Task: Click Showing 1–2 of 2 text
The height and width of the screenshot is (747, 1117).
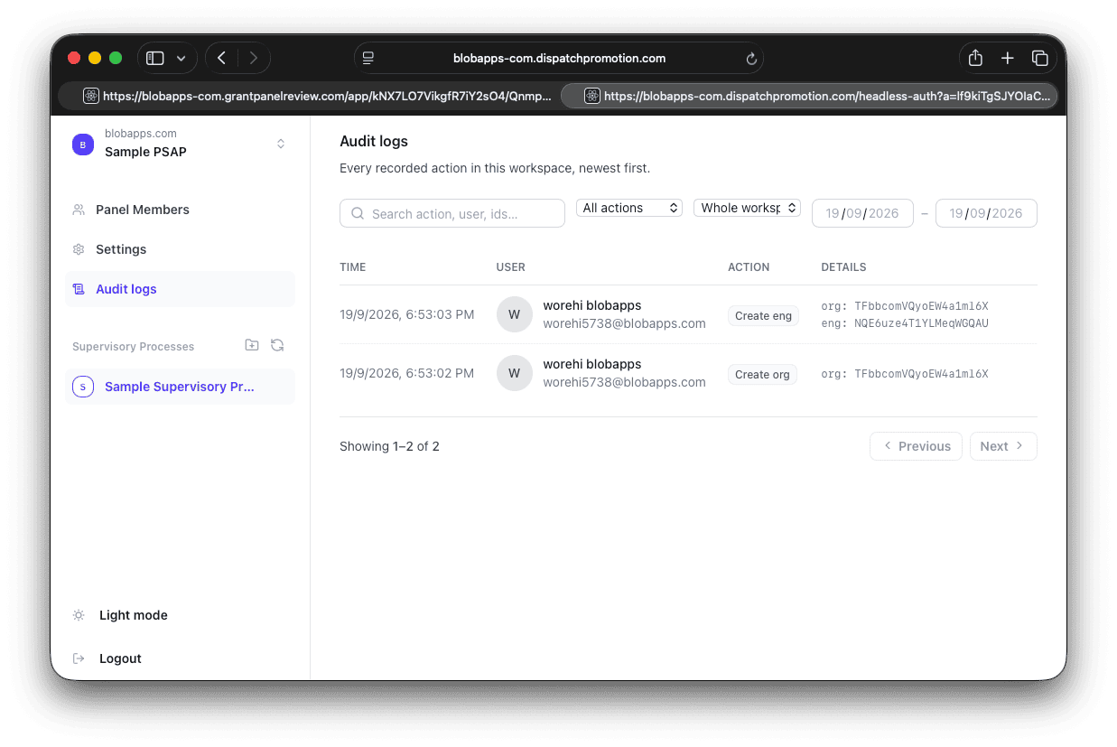Action: 389,446
